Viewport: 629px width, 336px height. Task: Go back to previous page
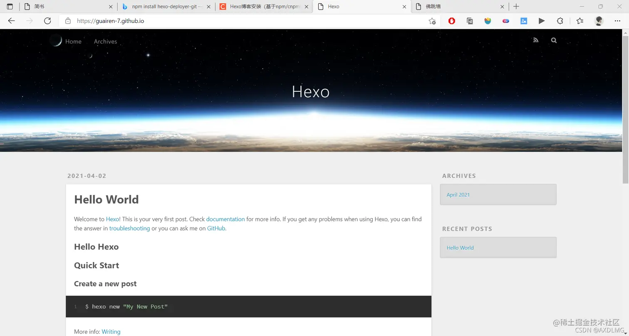(11, 21)
